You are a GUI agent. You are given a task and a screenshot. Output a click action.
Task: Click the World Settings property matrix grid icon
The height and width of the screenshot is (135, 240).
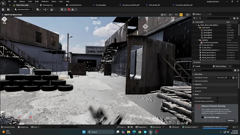[x=235, y=70]
